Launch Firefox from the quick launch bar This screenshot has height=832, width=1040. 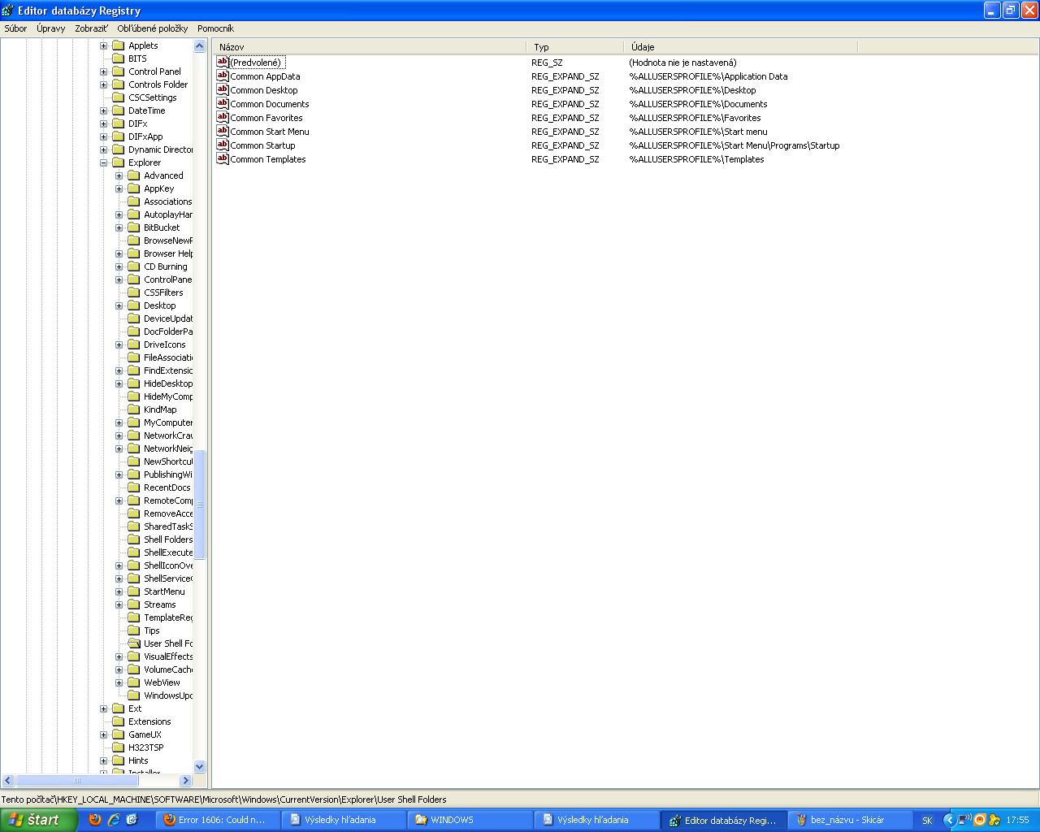(95, 820)
